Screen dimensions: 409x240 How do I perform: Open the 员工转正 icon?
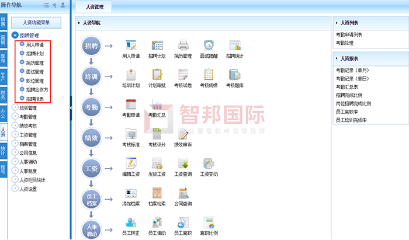(131, 222)
